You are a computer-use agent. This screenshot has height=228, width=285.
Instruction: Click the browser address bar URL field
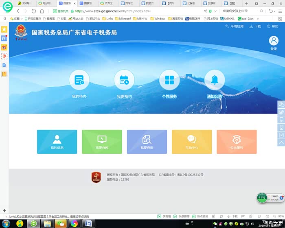click(122, 11)
